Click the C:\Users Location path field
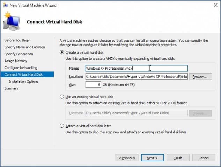The height and width of the screenshot is (167, 221). coord(137,77)
